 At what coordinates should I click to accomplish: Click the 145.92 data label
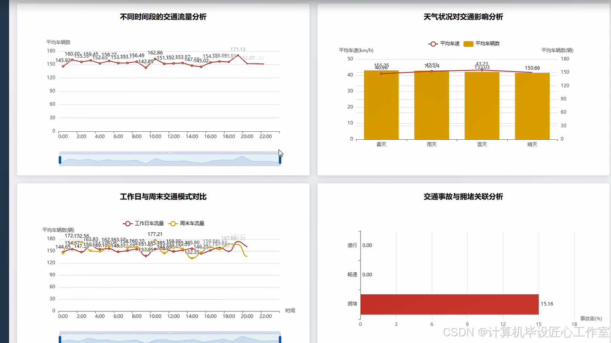[x=63, y=61]
